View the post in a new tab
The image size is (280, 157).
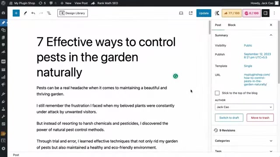(191, 13)
